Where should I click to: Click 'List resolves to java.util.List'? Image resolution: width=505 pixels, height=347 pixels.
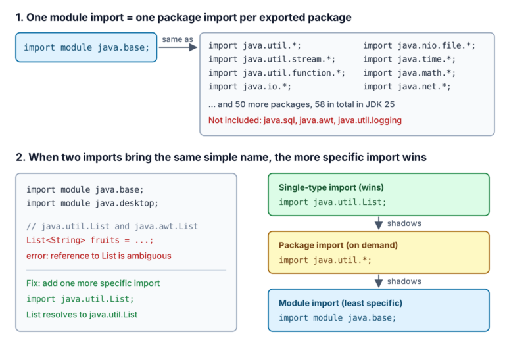tap(82, 315)
